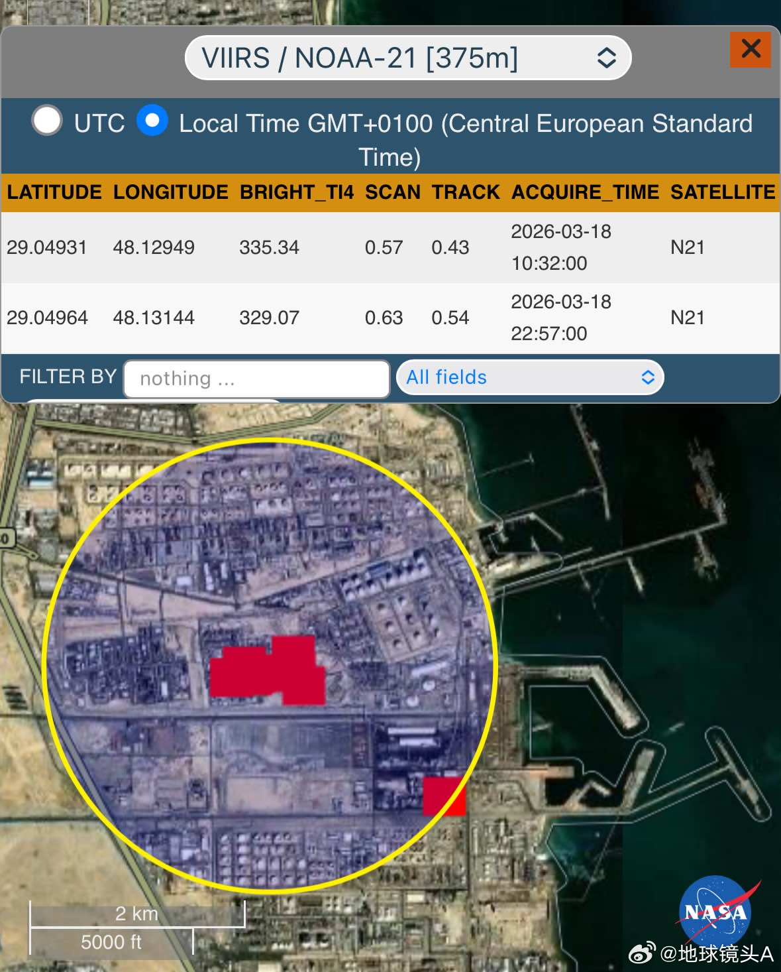Sort table by the LONGITUDE column header
This screenshot has height=972, width=781.
coord(171,192)
